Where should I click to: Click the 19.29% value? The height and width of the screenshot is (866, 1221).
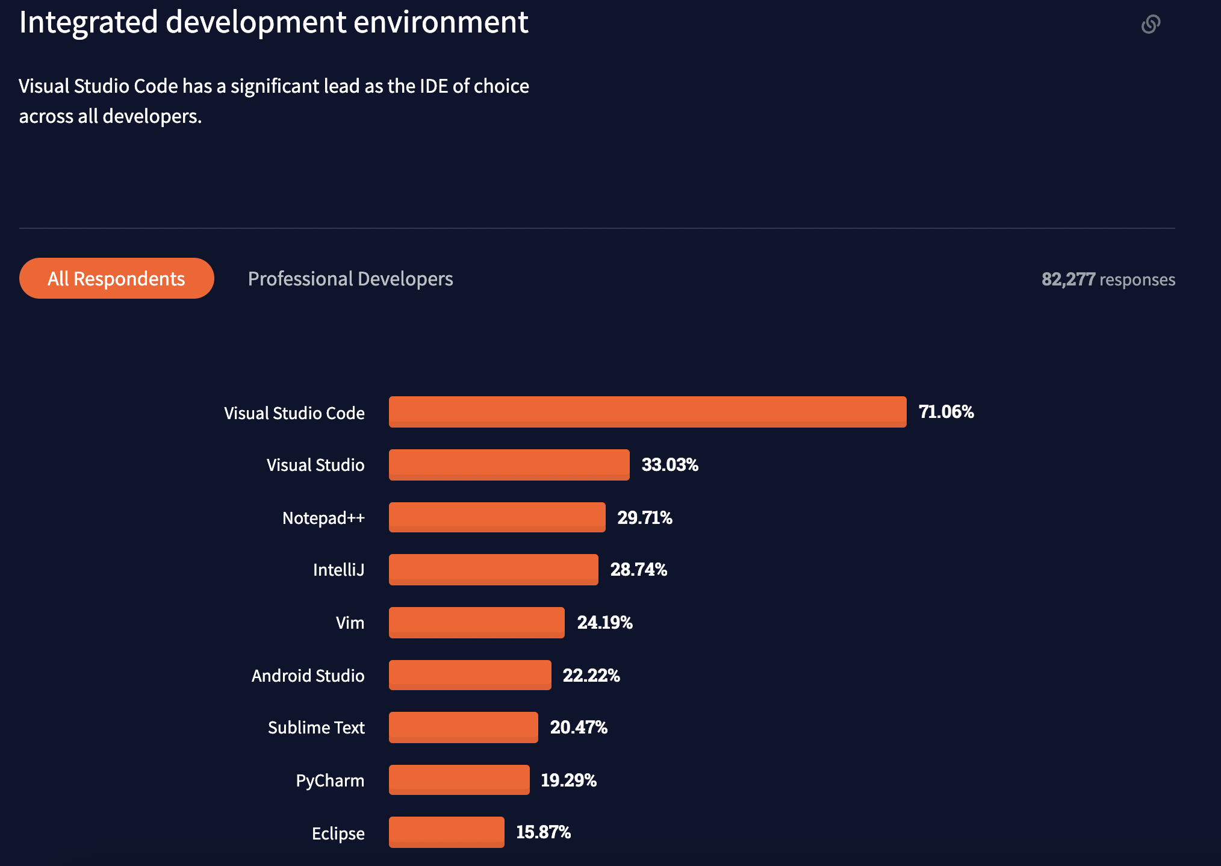click(568, 780)
